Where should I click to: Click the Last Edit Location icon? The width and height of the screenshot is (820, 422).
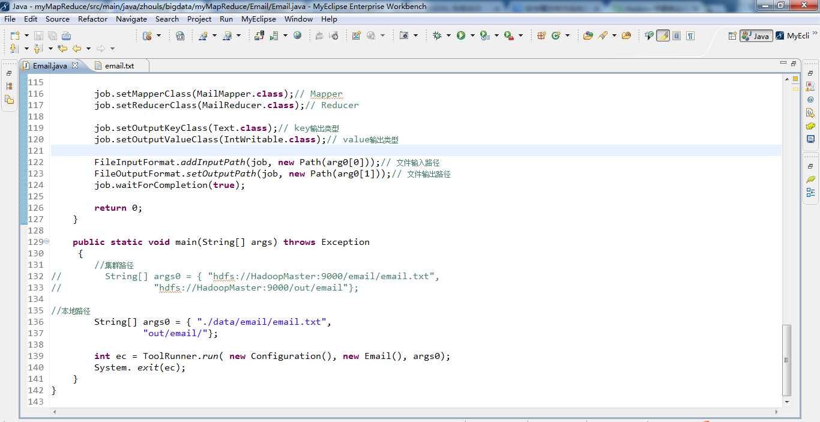click(x=62, y=49)
